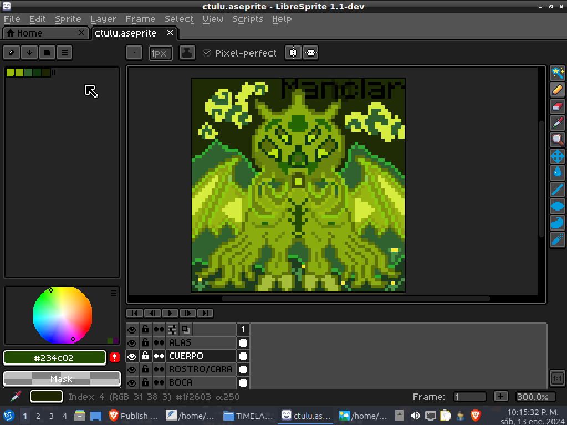
Task: Select the filled Ellipse tool
Action: pyautogui.click(x=557, y=206)
